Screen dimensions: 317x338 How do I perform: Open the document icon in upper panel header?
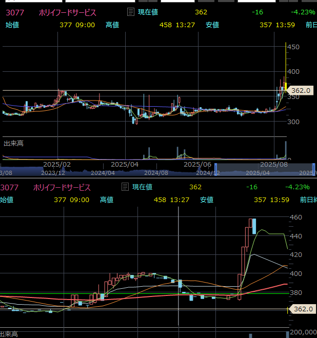[131, 12]
